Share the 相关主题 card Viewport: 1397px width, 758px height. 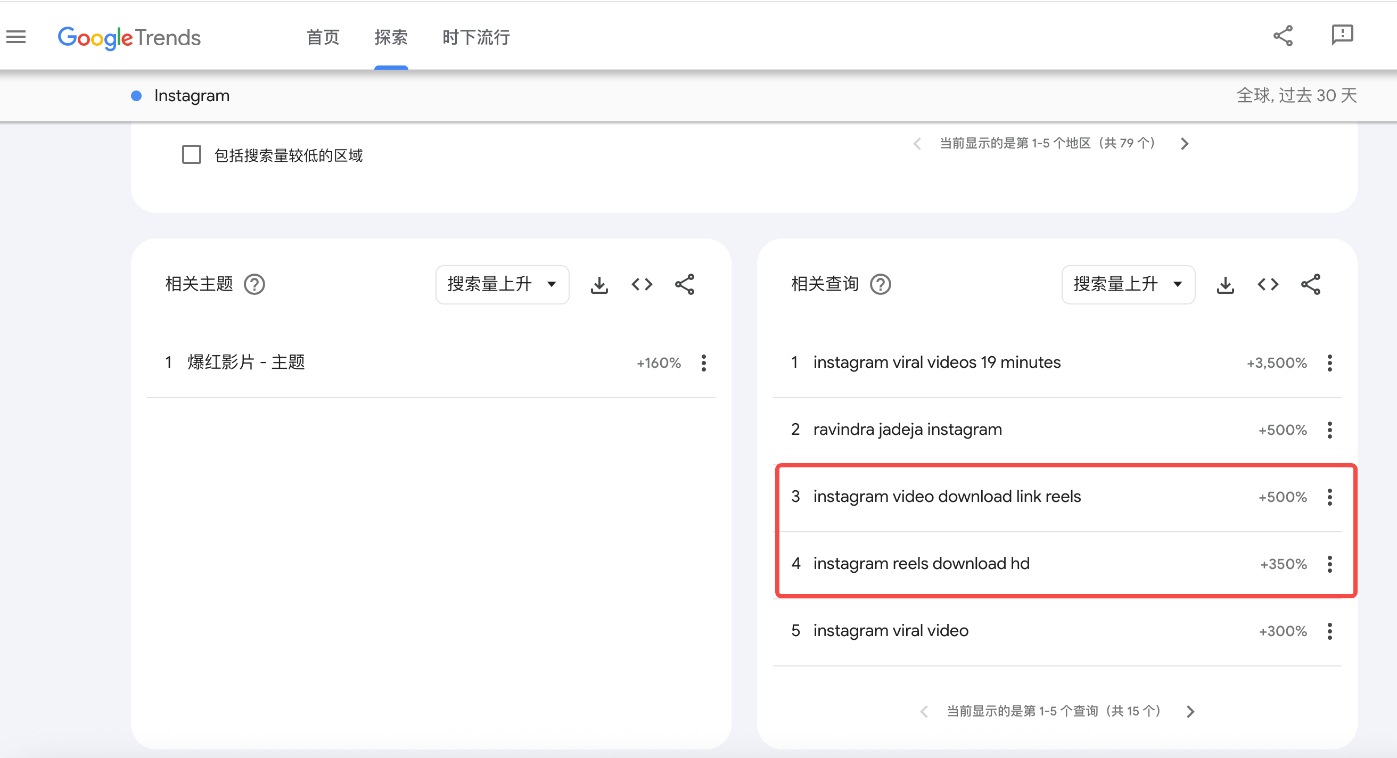pos(685,284)
